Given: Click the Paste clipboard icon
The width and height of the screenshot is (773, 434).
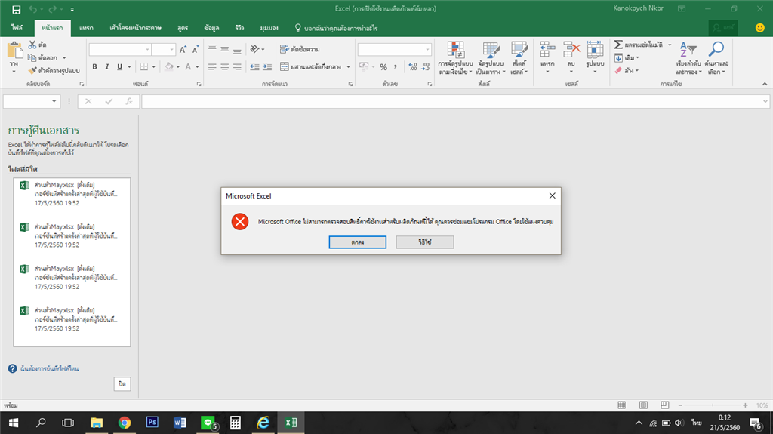Looking at the screenshot, I should (14, 51).
